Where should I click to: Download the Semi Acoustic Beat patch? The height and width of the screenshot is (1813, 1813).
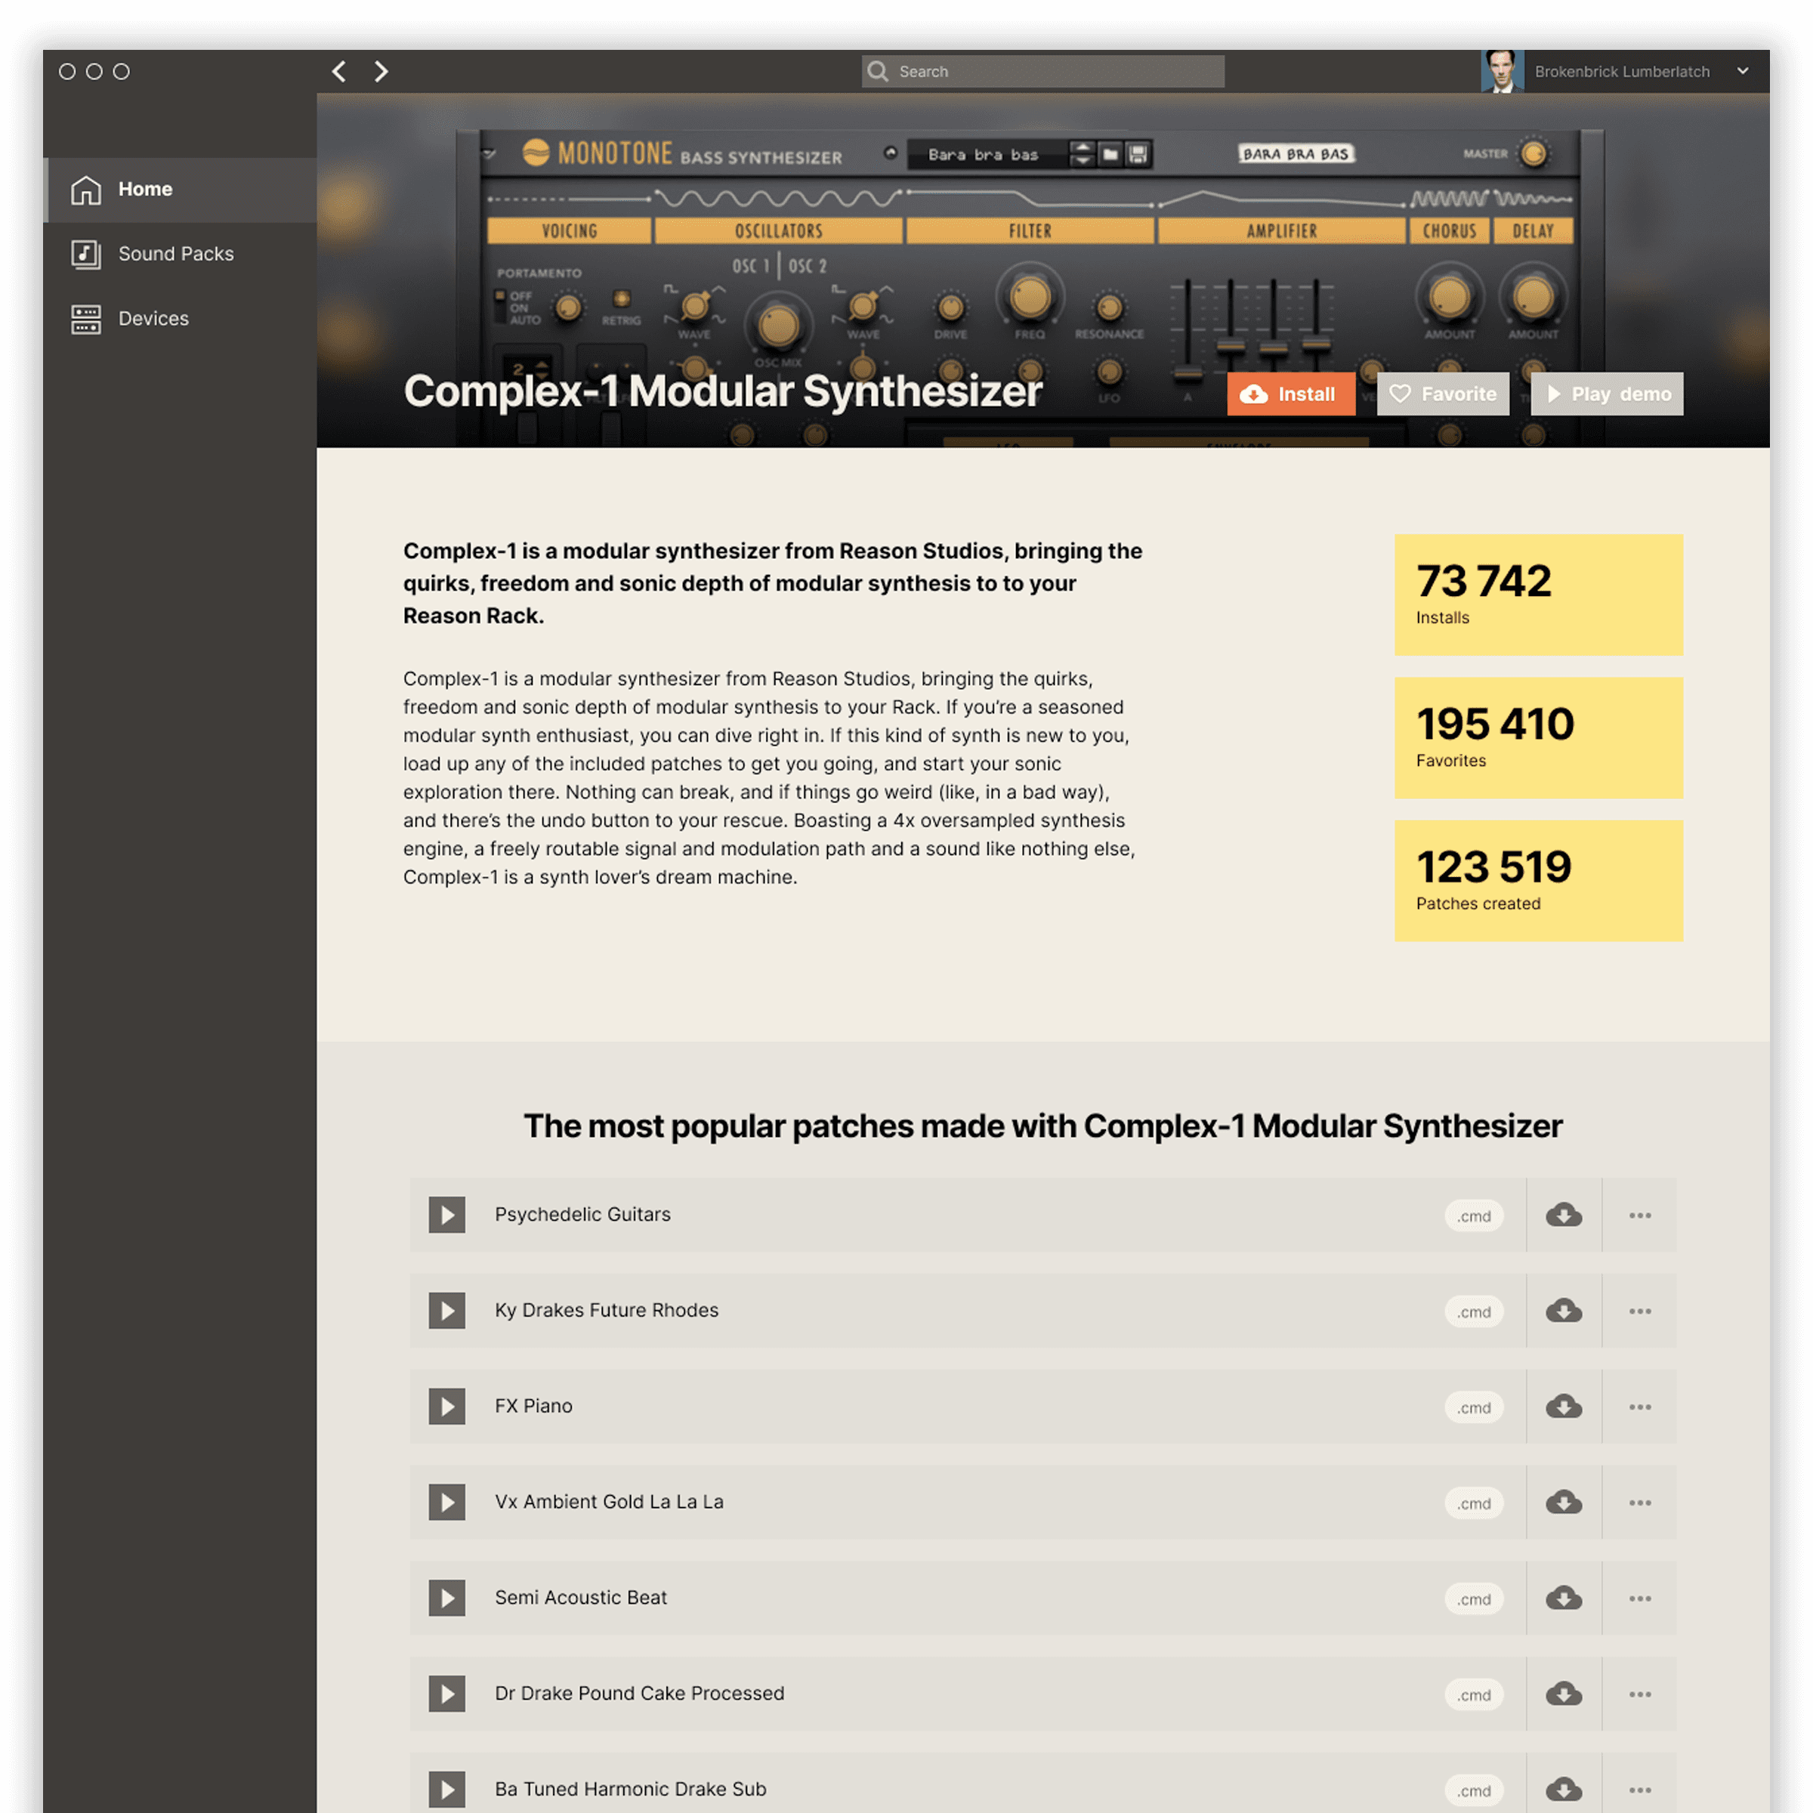coord(1564,1598)
